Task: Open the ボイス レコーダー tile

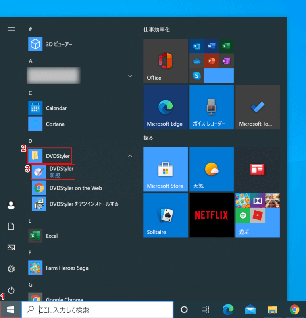Action: point(212,107)
